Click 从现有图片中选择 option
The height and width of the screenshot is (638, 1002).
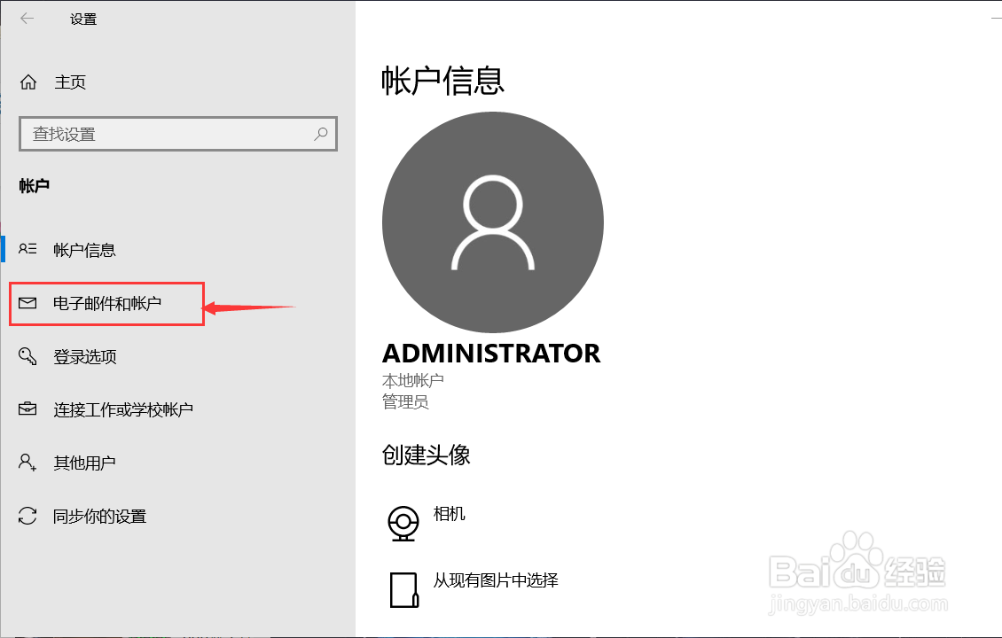(x=496, y=581)
